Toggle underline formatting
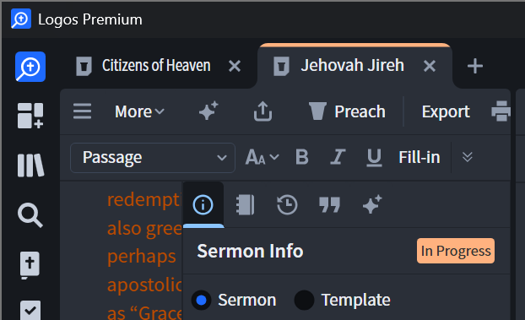 tap(374, 157)
